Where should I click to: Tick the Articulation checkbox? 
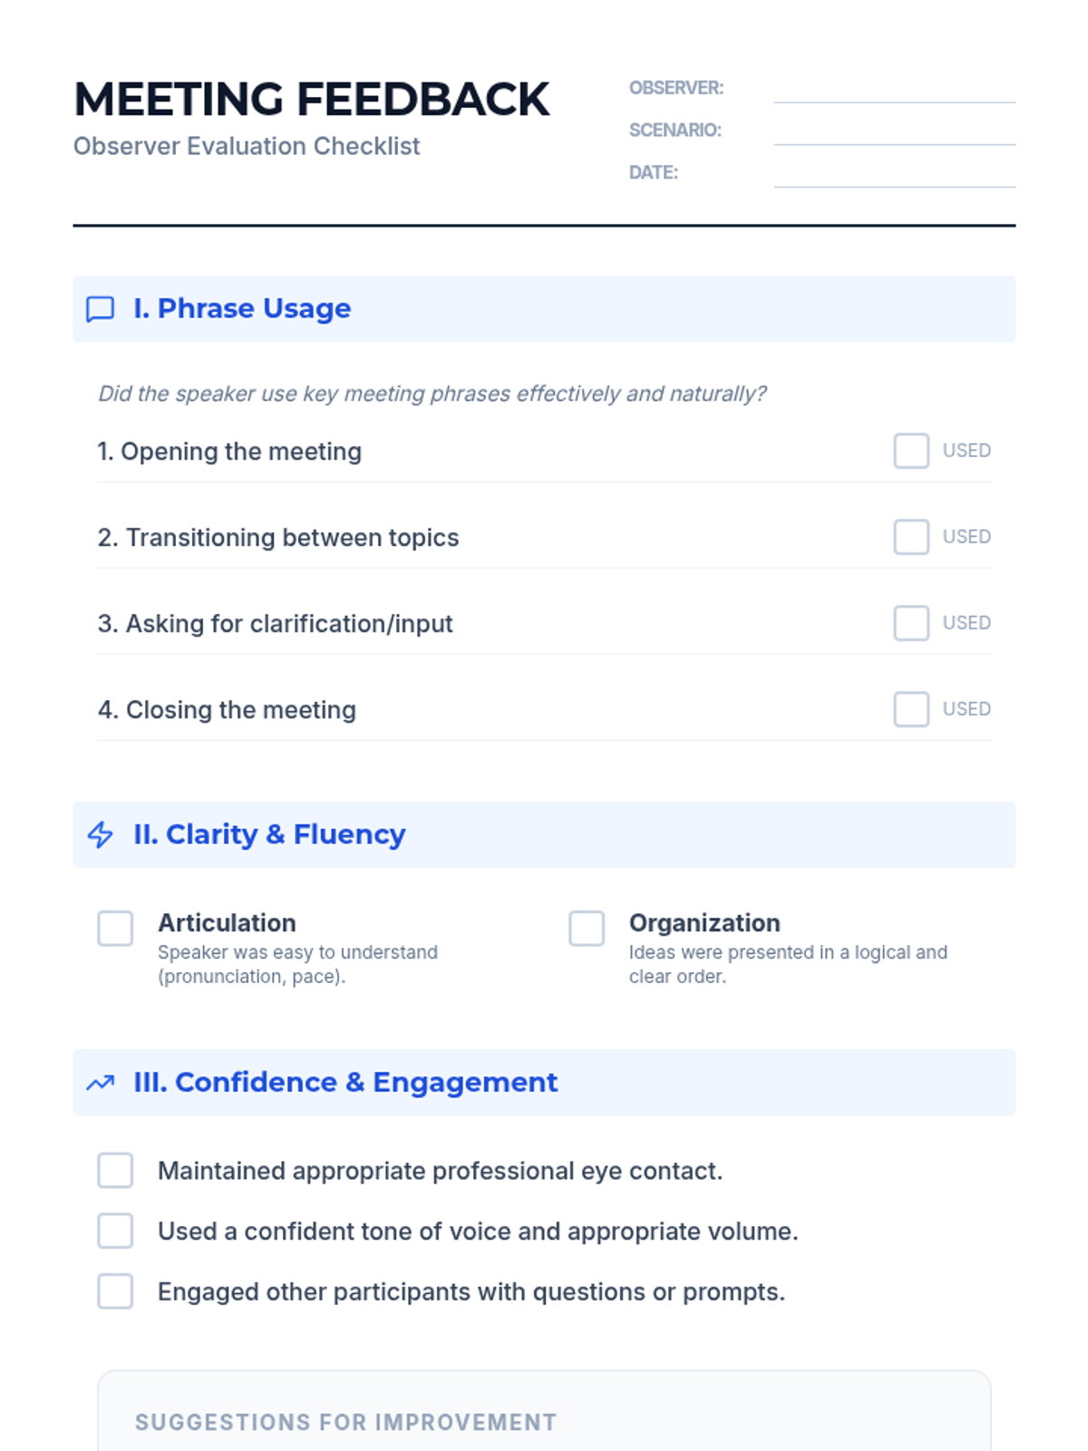(x=115, y=929)
